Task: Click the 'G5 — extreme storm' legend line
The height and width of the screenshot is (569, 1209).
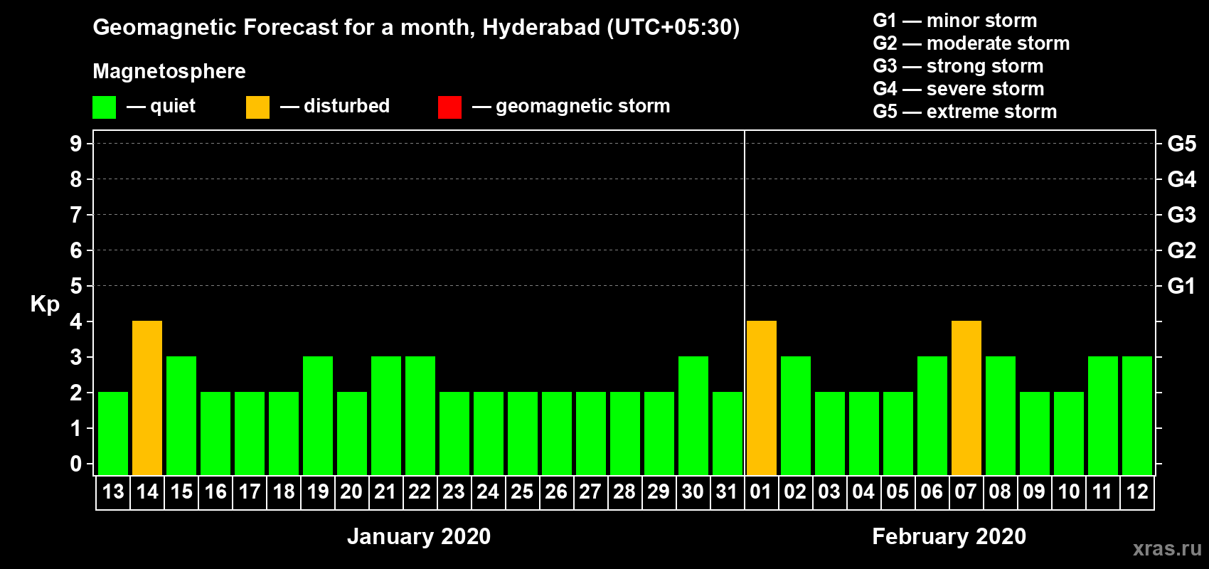Action: [965, 112]
